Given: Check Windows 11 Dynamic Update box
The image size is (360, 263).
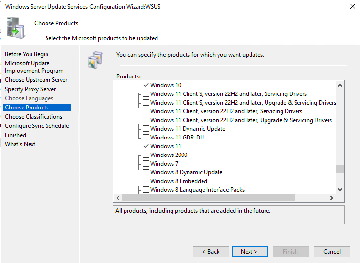Looking at the screenshot, I should point(146,129).
